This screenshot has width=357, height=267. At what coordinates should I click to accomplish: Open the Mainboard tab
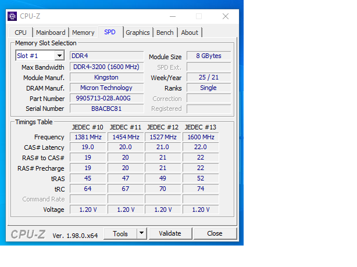(x=51, y=33)
